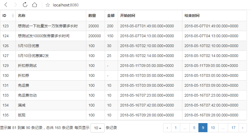Go to the next page arrow
Image resolution: width=251 pixels, height=137 pixels.
(x=242, y=128)
